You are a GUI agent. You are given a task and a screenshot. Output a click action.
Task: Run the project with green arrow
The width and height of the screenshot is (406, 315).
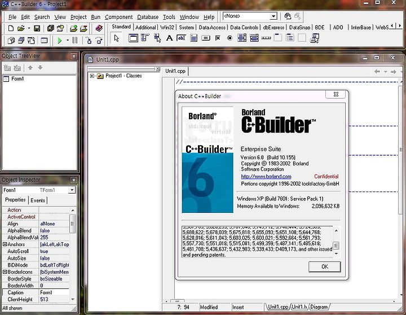pos(60,41)
